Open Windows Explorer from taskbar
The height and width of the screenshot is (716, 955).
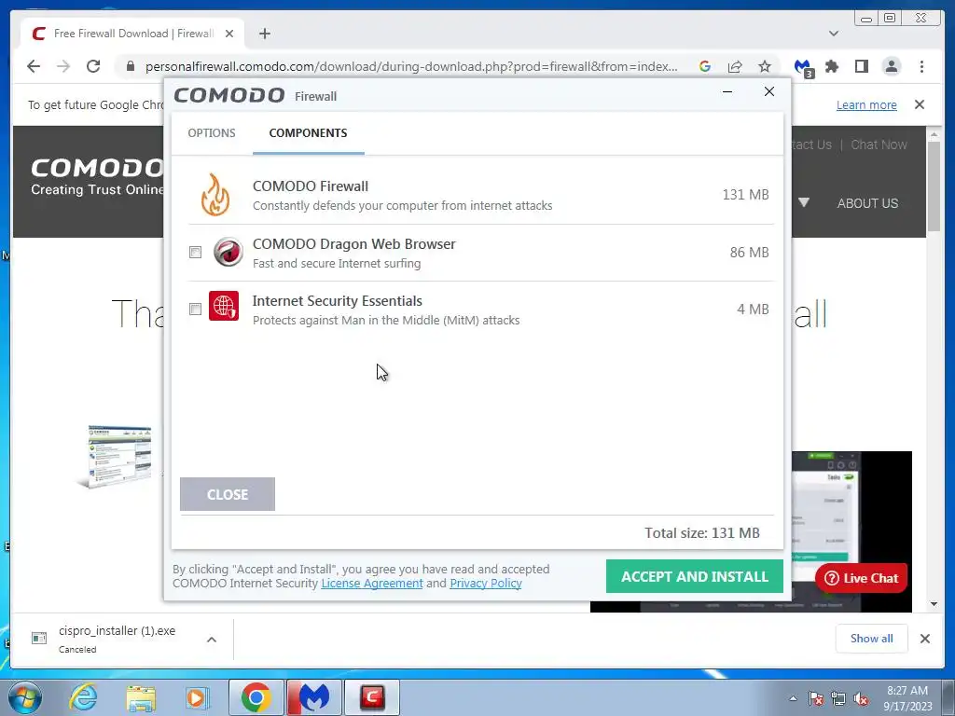tap(140, 697)
